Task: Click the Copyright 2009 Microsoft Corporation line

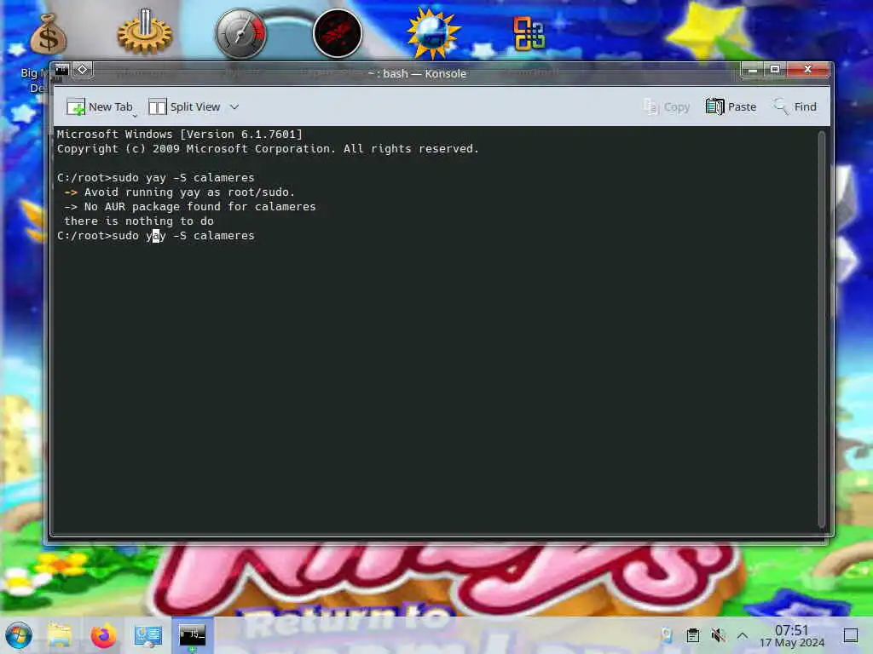Action: [268, 148]
